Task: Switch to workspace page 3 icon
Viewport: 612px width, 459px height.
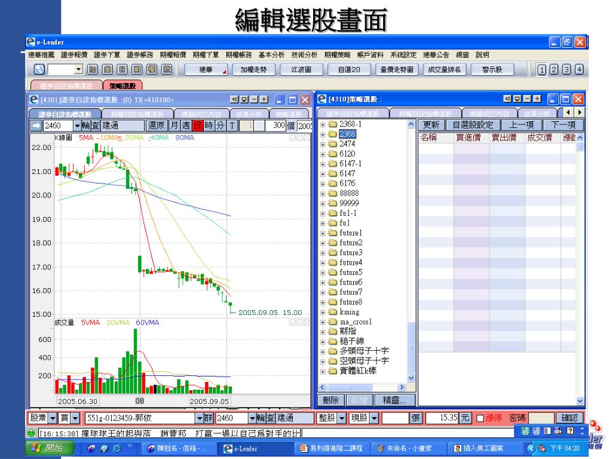Action: coord(567,69)
